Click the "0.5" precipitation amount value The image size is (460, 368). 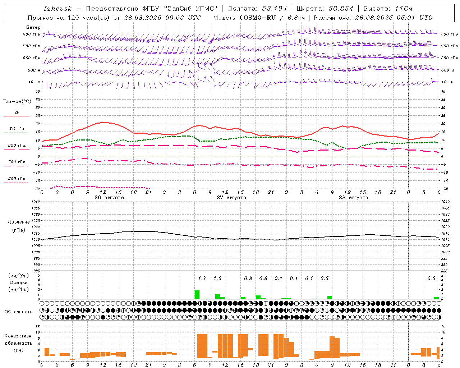tap(325, 278)
